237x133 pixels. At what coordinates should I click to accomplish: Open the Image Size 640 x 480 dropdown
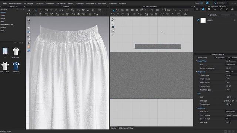[x=231, y=72]
